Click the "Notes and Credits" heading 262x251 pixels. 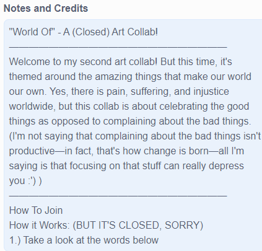(46, 9)
